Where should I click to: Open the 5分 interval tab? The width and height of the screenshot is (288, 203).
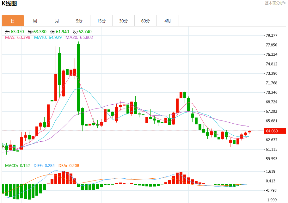79,21
